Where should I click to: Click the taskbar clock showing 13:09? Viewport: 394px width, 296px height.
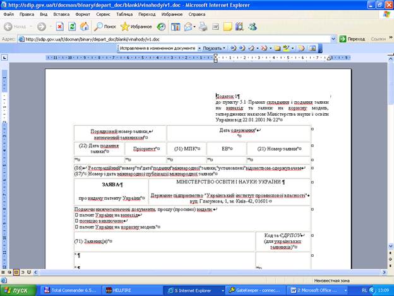click(383, 290)
